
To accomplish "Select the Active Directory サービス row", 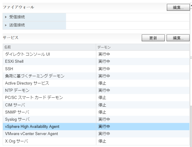I will 96,83.
